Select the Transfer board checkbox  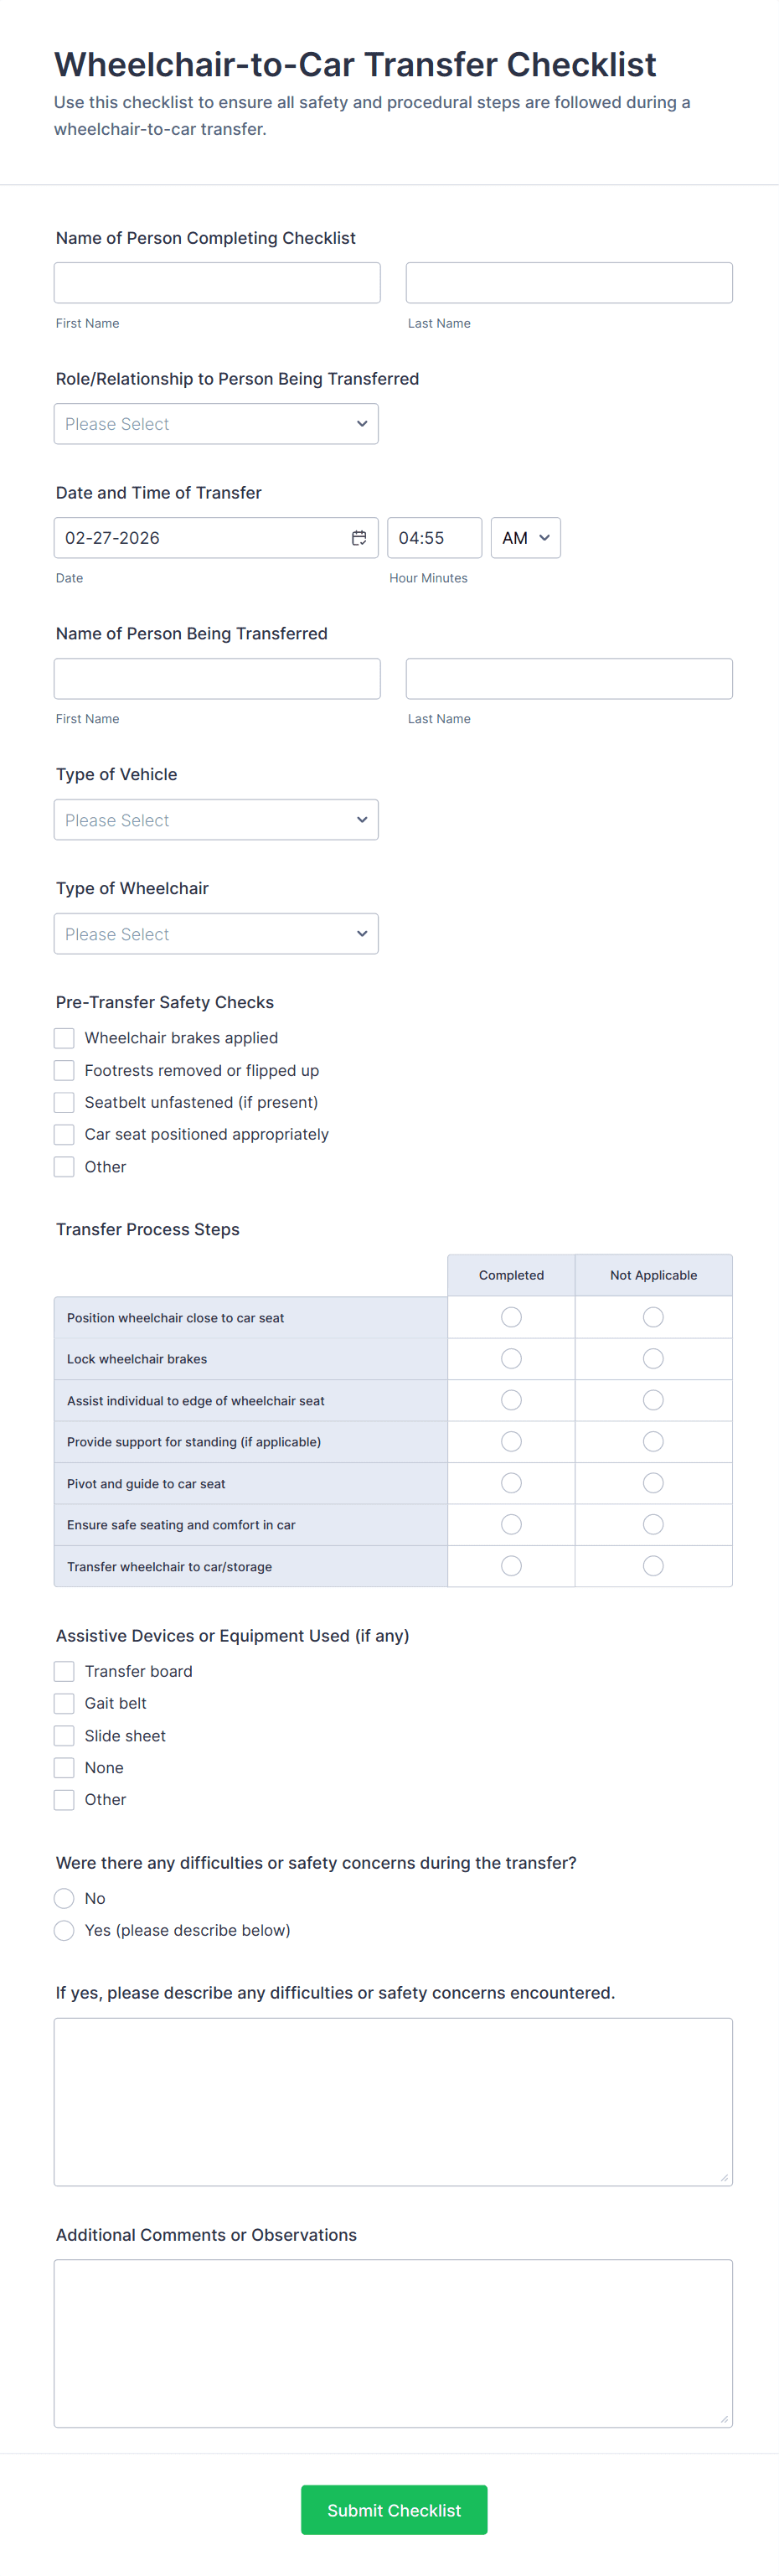pyautogui.click(x=64, y=1671)
